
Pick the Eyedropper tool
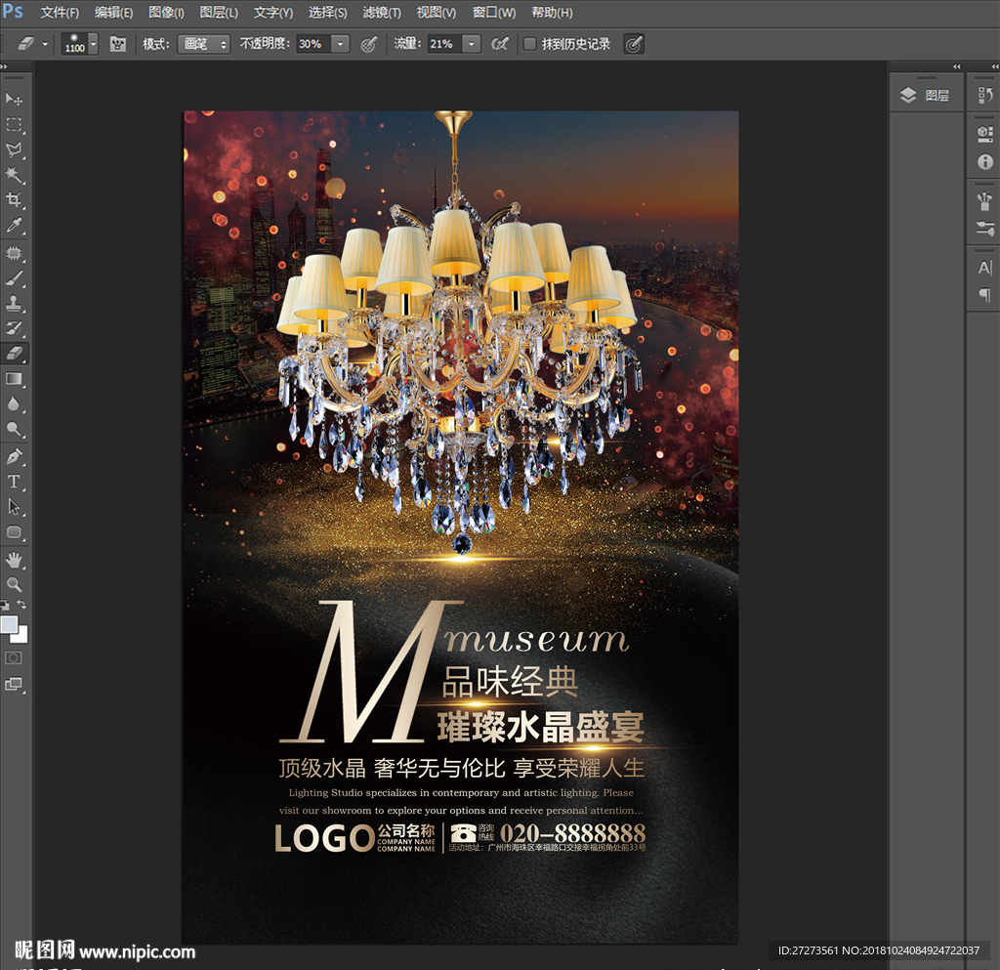tap(15, 227)
